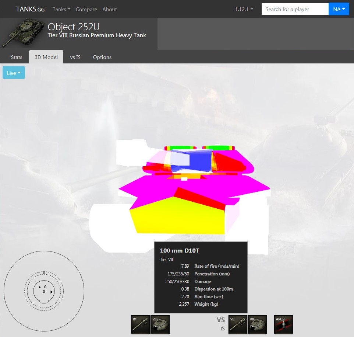This screenshot has width=354, height=337.
Task: Click the blue gun mantlet armor area
Action: pos(201,161)
